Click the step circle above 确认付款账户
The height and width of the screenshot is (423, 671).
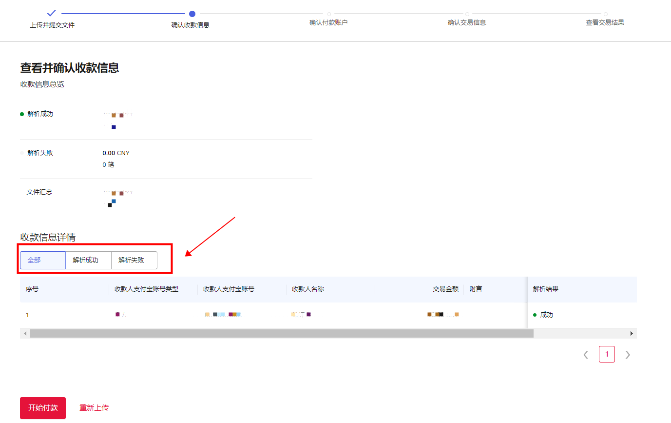coord(329,14)
